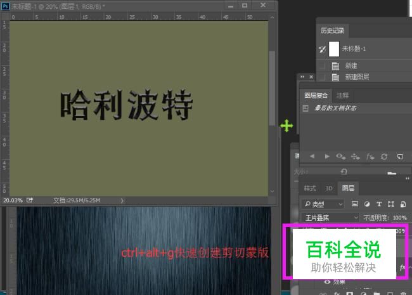
Task: Switch to the 历史记录 tab
Action: (332, 30)
